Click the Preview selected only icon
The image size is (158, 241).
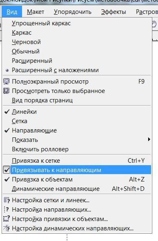tap(7, 91)
